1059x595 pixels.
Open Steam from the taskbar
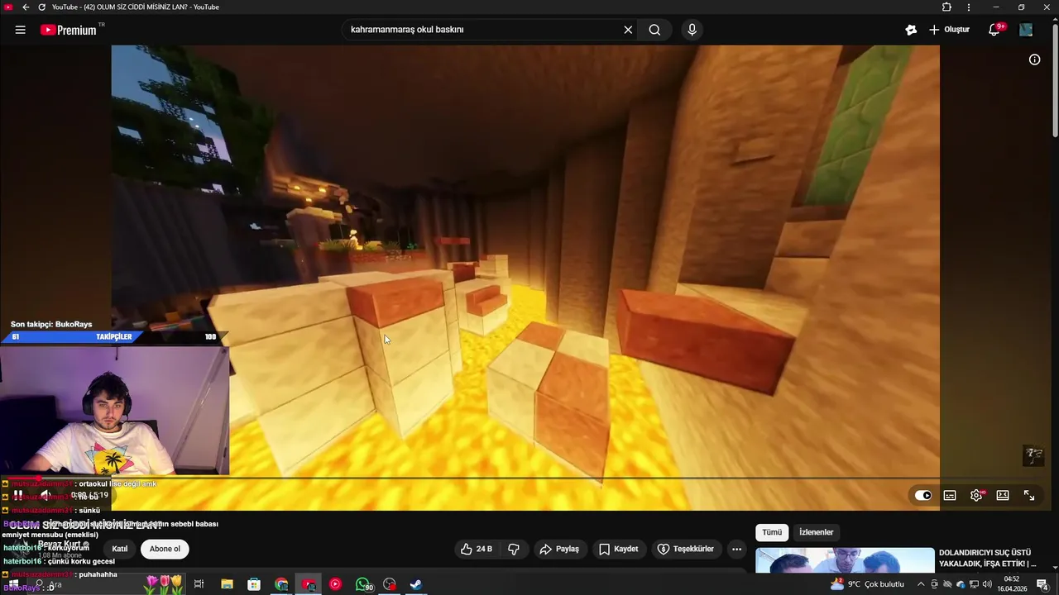point(416,584)
